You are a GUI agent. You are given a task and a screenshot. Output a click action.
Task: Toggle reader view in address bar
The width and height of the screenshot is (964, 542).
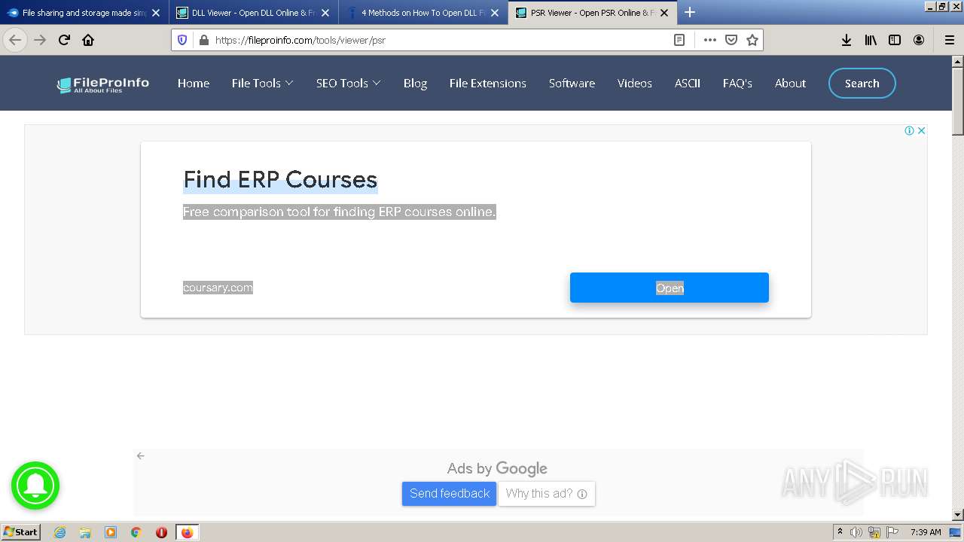(679, 40)
